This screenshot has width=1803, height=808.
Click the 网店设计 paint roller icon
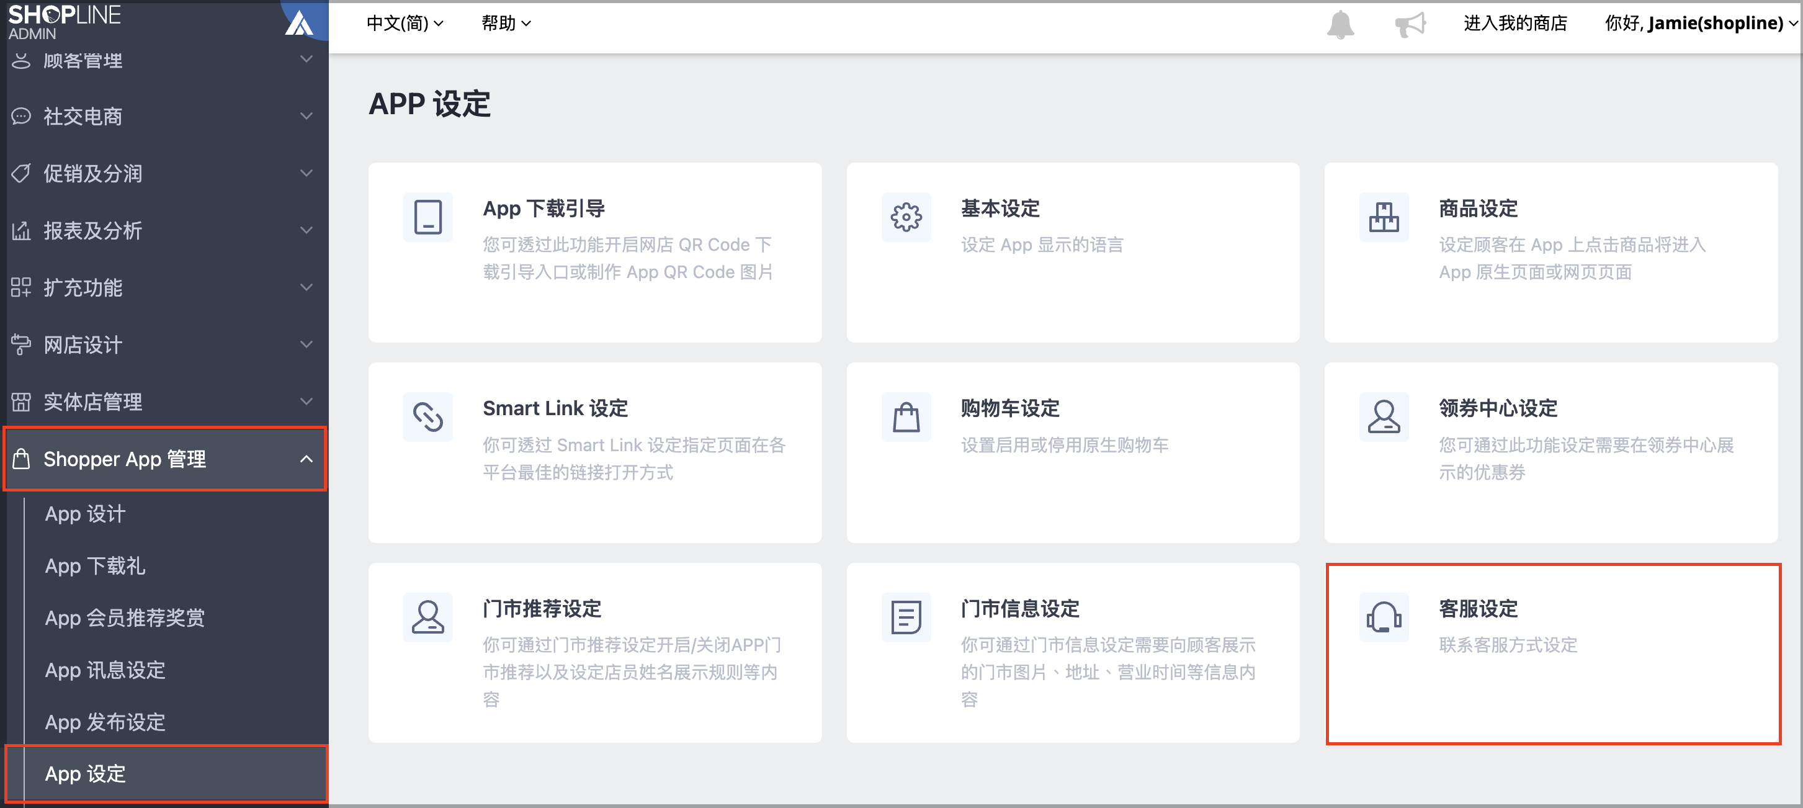tap(21, 344)
